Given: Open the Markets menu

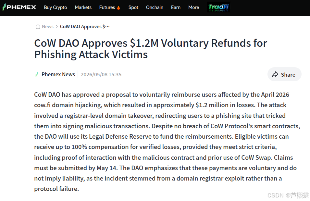Looking at the screenshot, I should pos(83,7).
